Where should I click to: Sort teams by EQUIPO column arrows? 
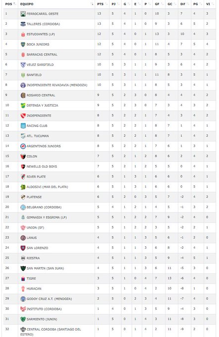point(92,4)
